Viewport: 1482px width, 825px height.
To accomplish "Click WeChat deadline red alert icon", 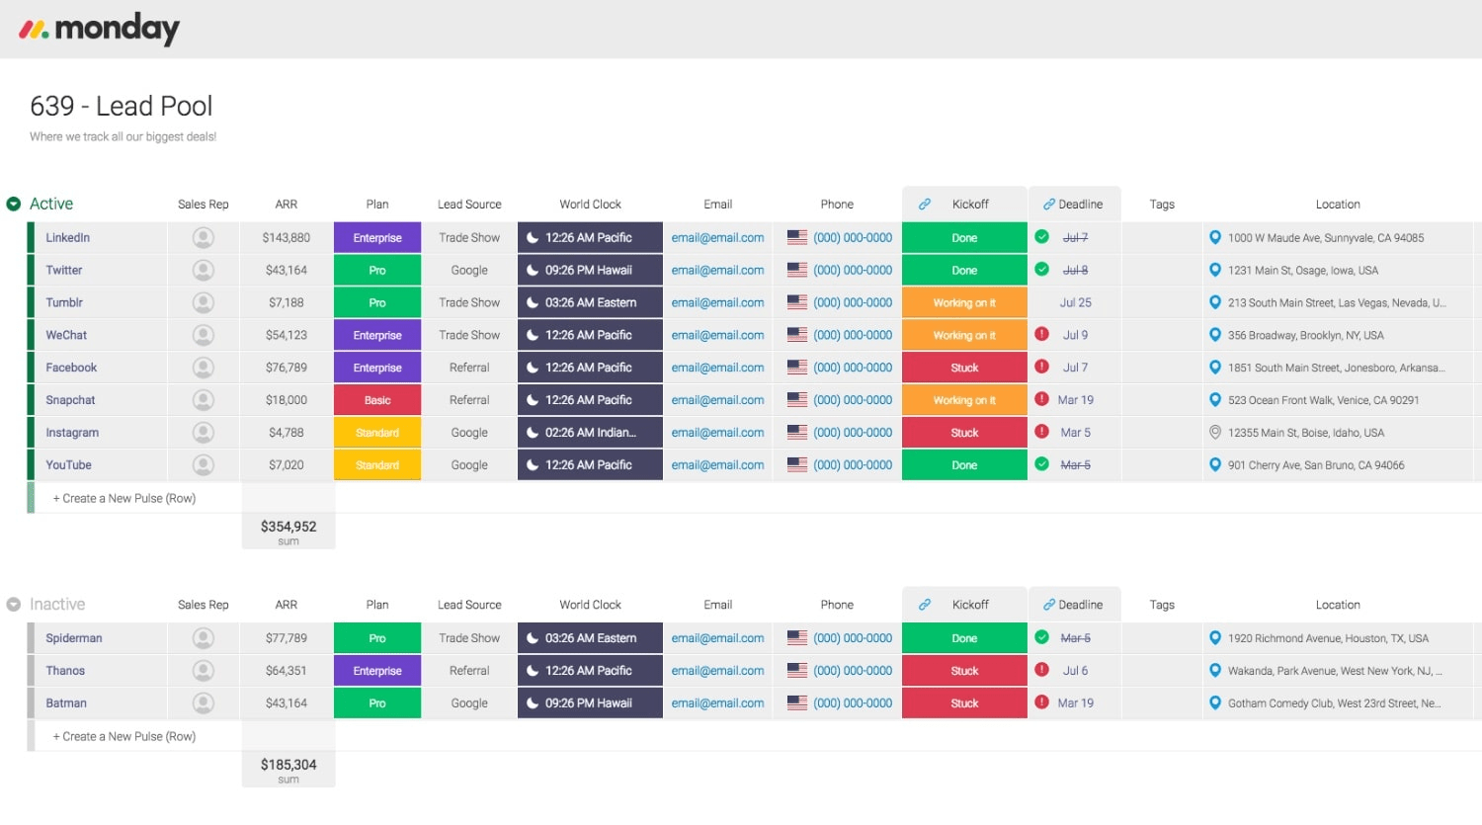I will [1041, 334].
